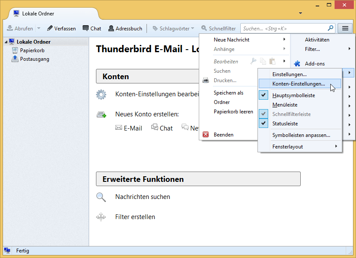The image size is (356, 258).
Task: Disable the Statusleiste checkbox
Action: pos(263,123)
